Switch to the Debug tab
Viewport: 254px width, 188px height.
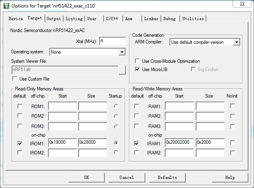click(x=170, y=19)
